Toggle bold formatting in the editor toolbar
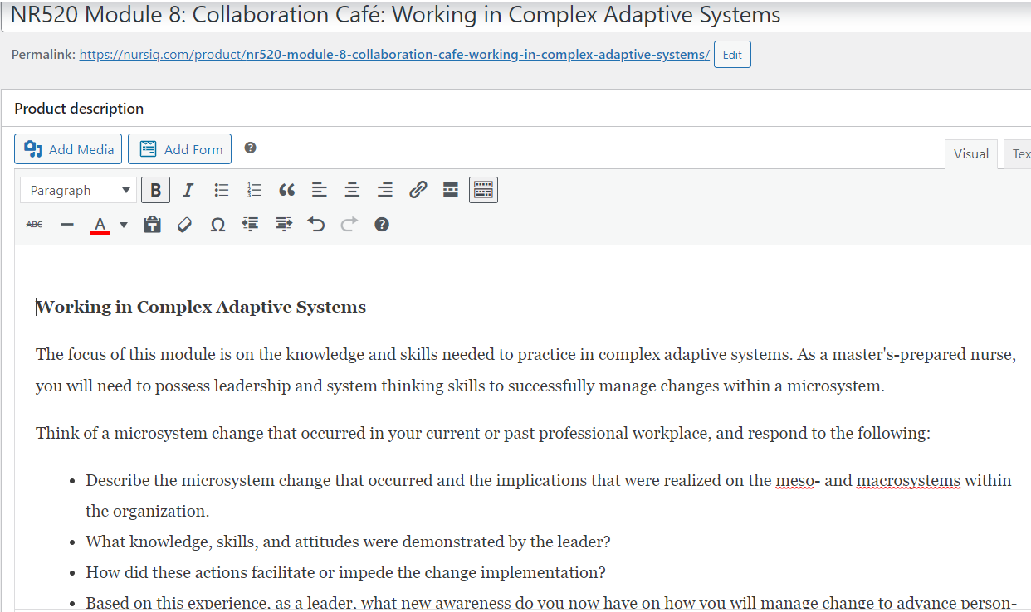The height and width of the screenshot is (612, 1031). click(x=155, y=191)
